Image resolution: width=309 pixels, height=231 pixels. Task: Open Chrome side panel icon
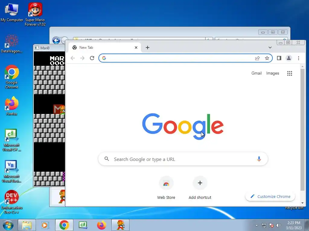[x=279, y=58]
